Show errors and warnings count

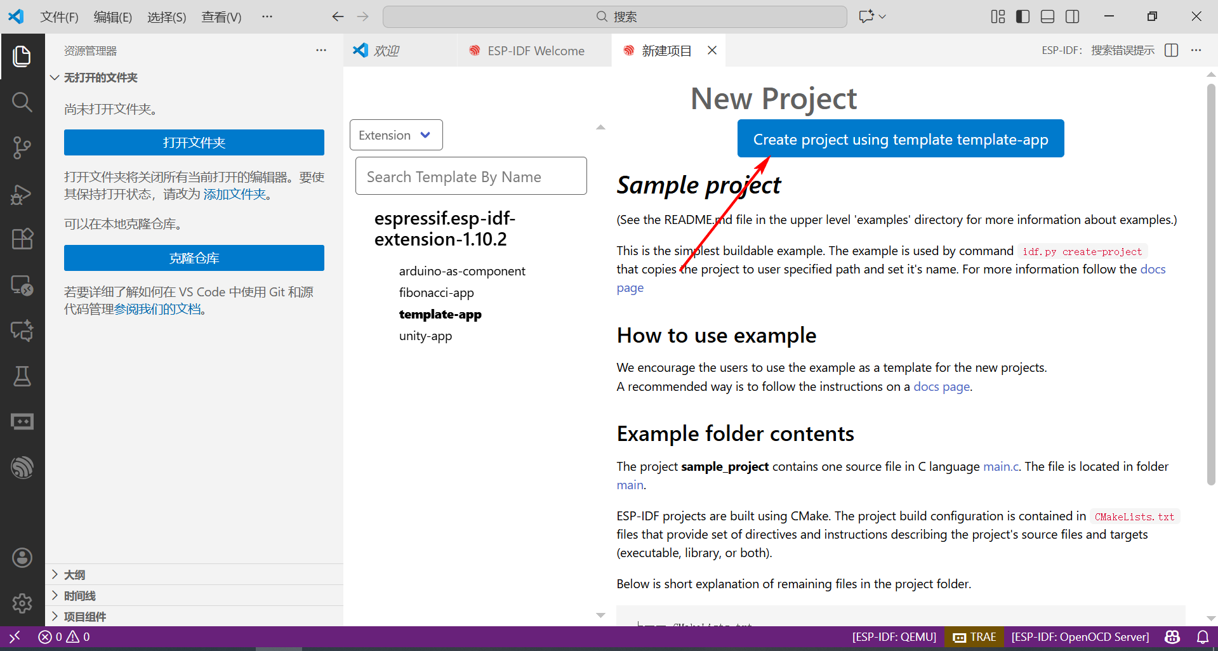pyautogui.click(x=64, y=636)
